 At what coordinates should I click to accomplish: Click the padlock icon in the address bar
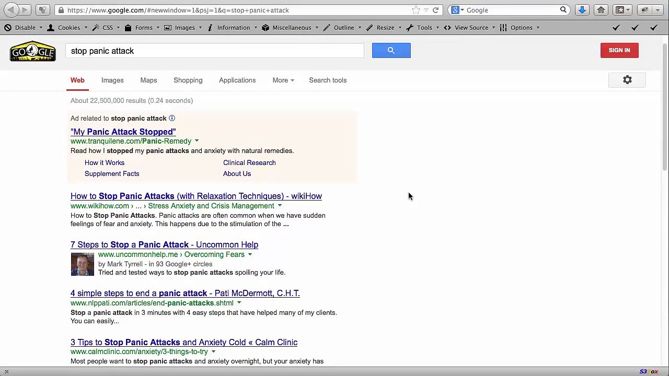(x=61, y=10)
